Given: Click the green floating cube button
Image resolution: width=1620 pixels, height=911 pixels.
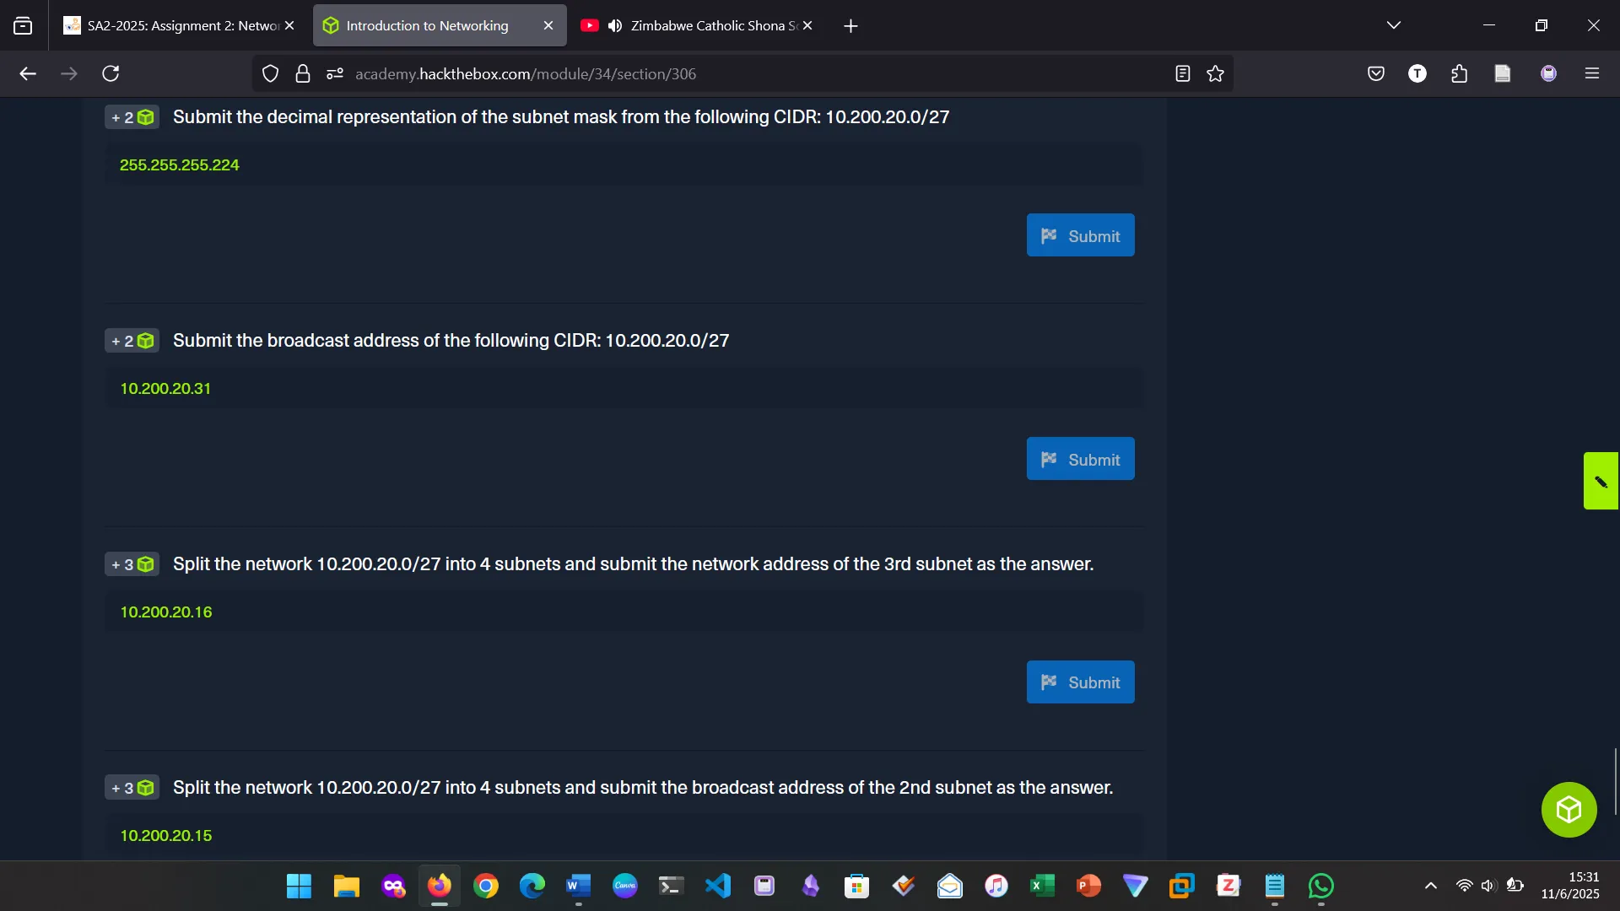Looking at the screenshot, I should tap(1569, 810).
